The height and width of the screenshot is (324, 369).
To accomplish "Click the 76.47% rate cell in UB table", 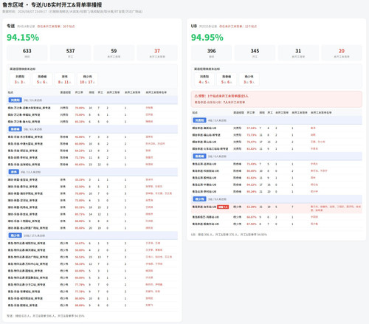I will (252, 142).
